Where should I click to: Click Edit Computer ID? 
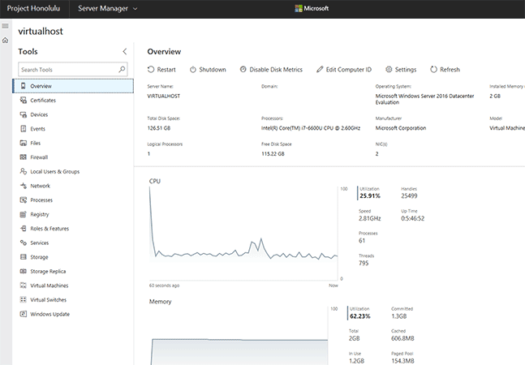344,69
